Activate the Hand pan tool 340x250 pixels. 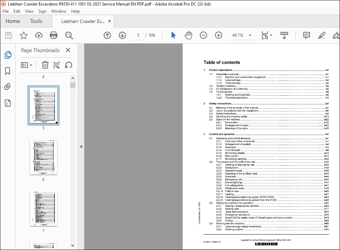[x=188, y=35]
